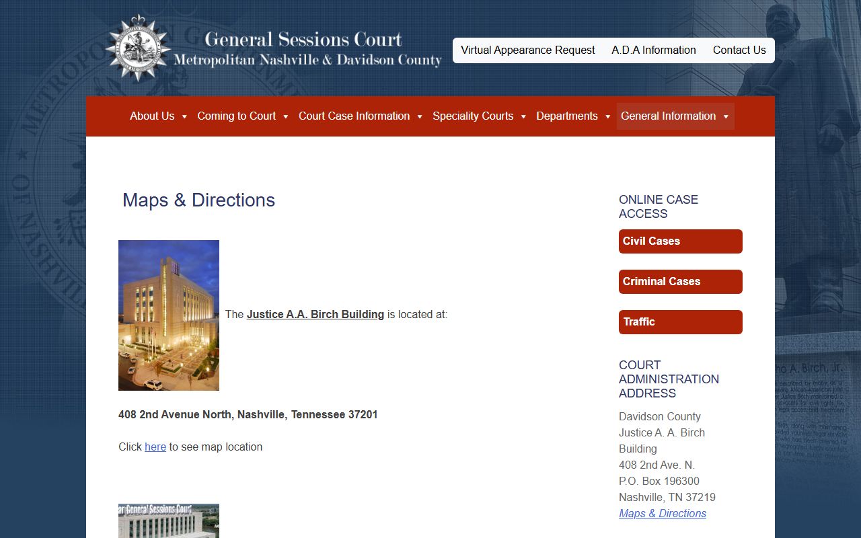Click the Civil Cases button
Screen dimensions: 861x538
point(681,241)
